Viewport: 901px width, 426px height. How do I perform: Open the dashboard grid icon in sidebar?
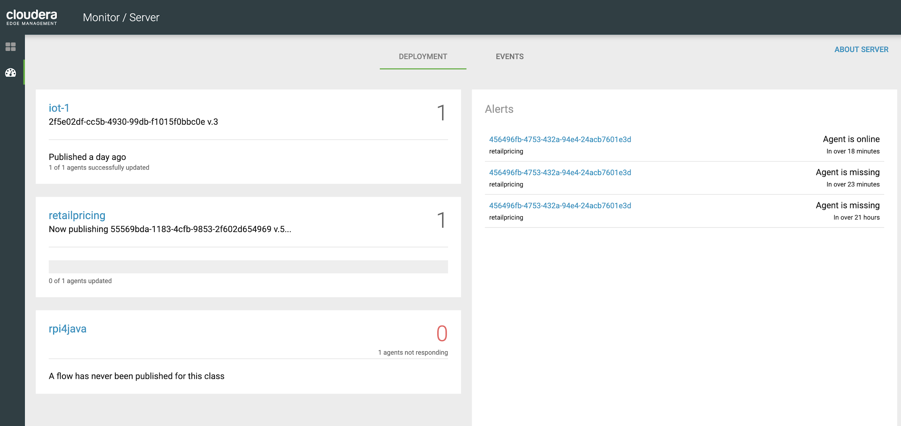(x=10, y=46)
